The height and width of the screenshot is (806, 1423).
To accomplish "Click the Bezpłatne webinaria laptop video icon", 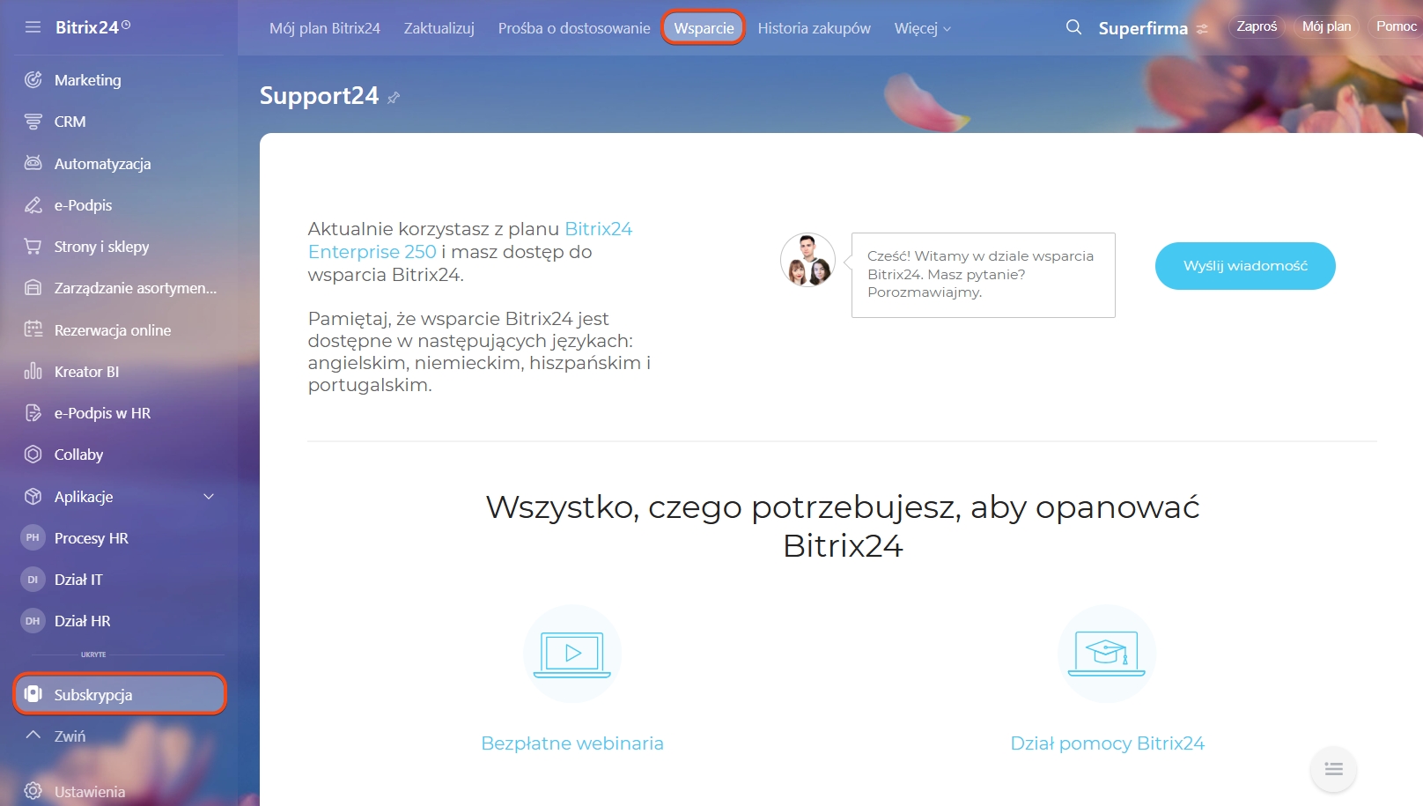I will coord(572,654).
